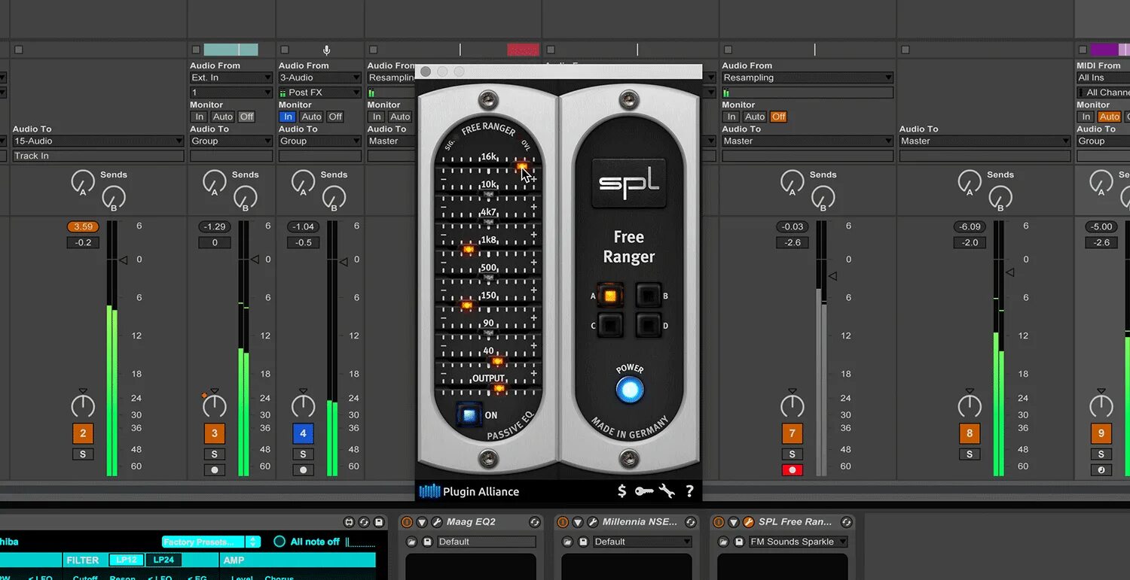Image resolution: width=1130 pixels, height=580 pixels.
Task: Click the 150 band fader handle
Action: click(x=467, y=305)
